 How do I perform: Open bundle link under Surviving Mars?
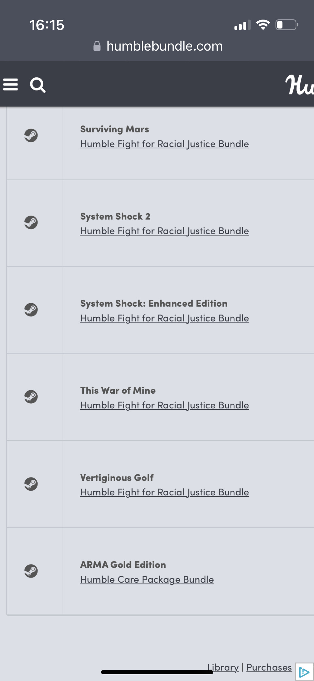[164, 144]
